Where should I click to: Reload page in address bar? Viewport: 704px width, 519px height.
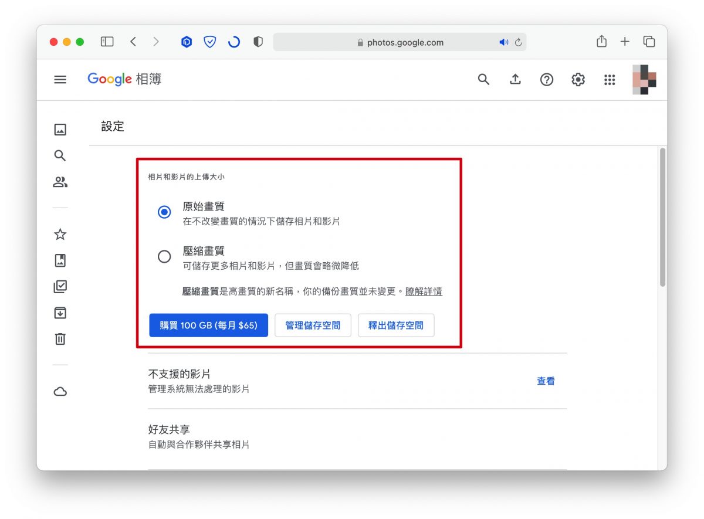[518, 42]
